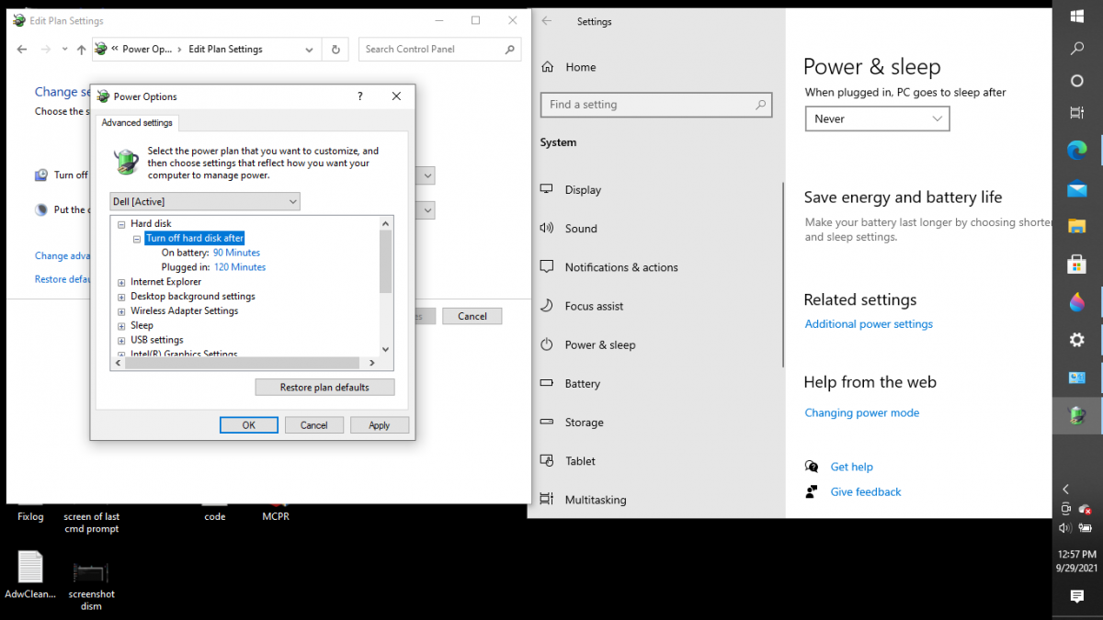Open the battery tray icon
Viewport: 1103px width, 620px height.
(1086, 528)
